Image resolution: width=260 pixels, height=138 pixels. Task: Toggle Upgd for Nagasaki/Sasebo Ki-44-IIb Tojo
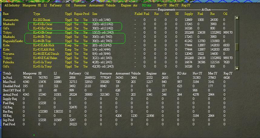68,41
